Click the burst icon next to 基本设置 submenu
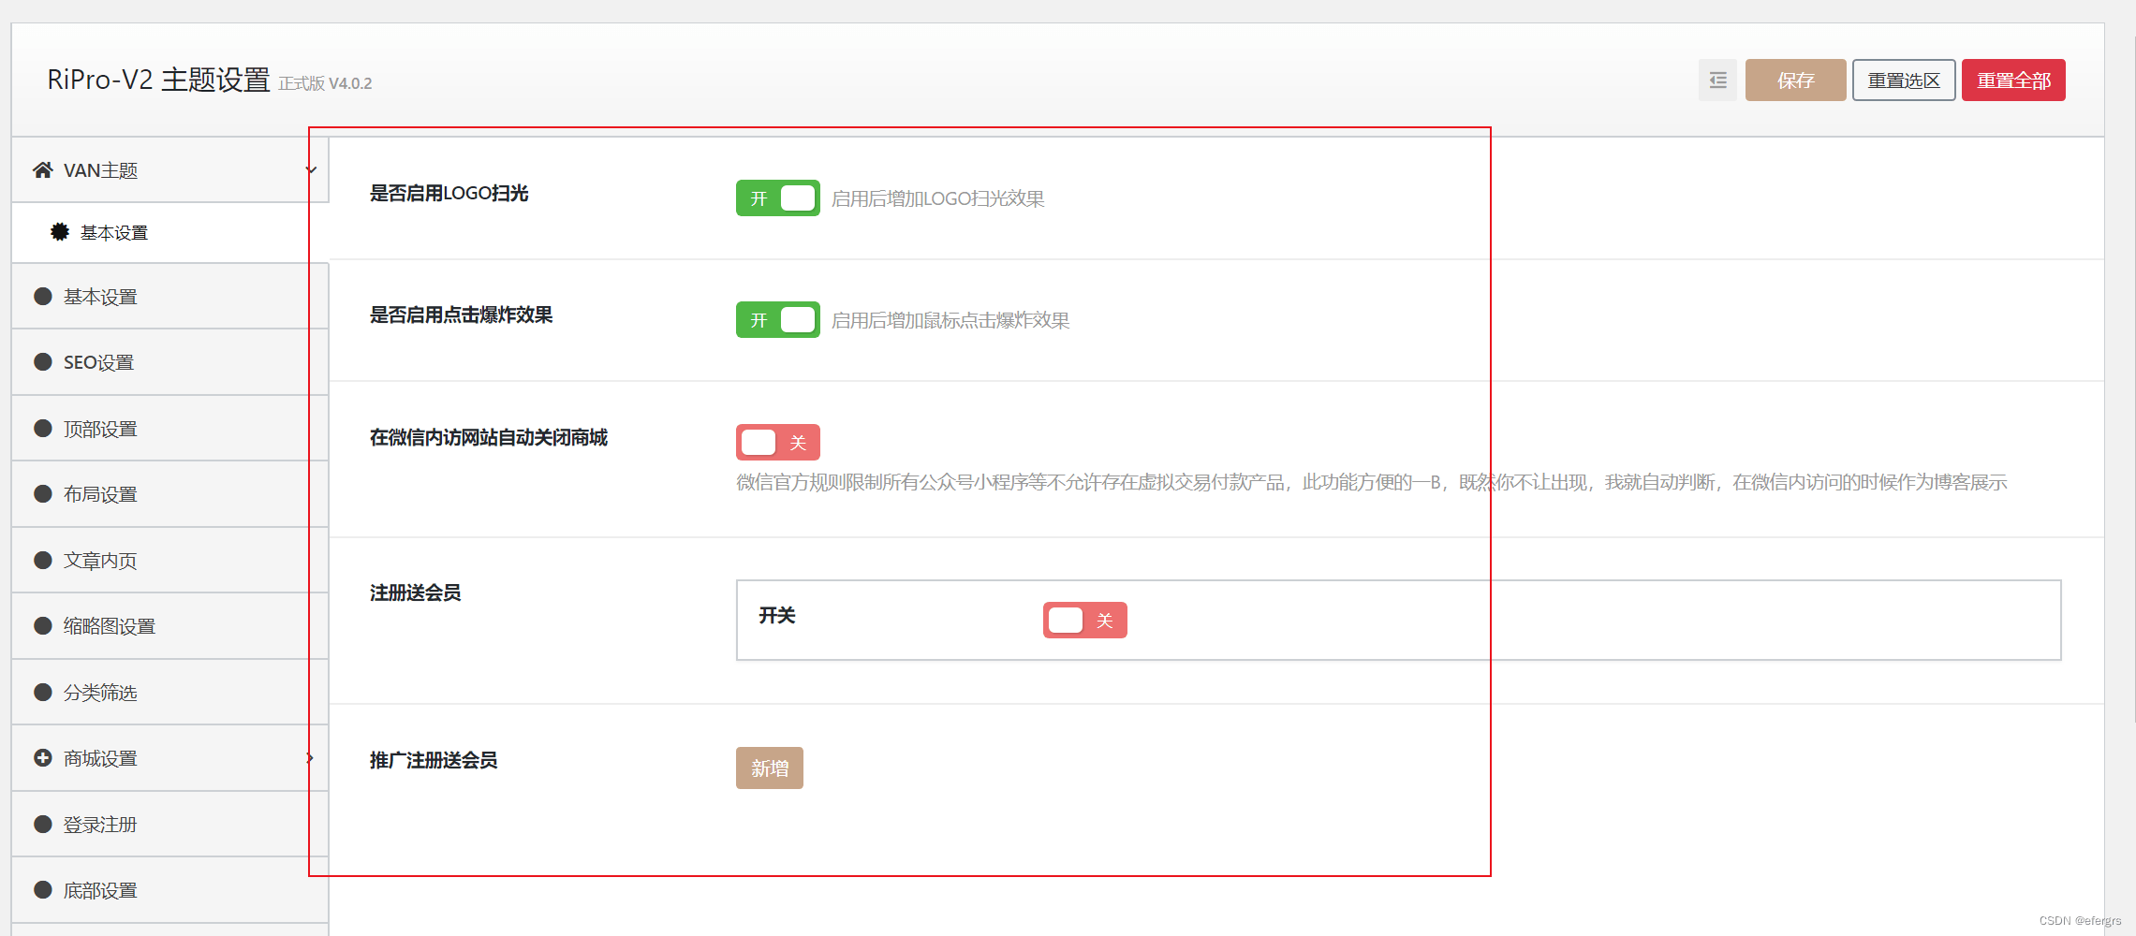2136x936 pixels. click(59, 231)
